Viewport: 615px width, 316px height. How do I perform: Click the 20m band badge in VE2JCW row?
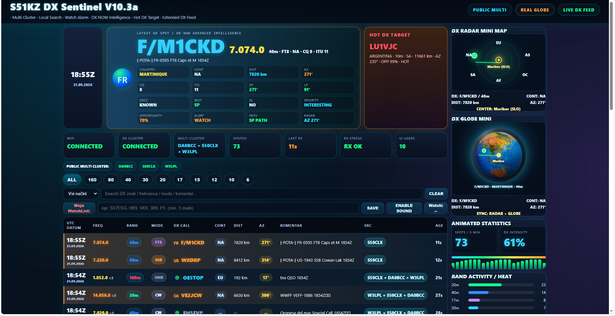coord(134,295)
